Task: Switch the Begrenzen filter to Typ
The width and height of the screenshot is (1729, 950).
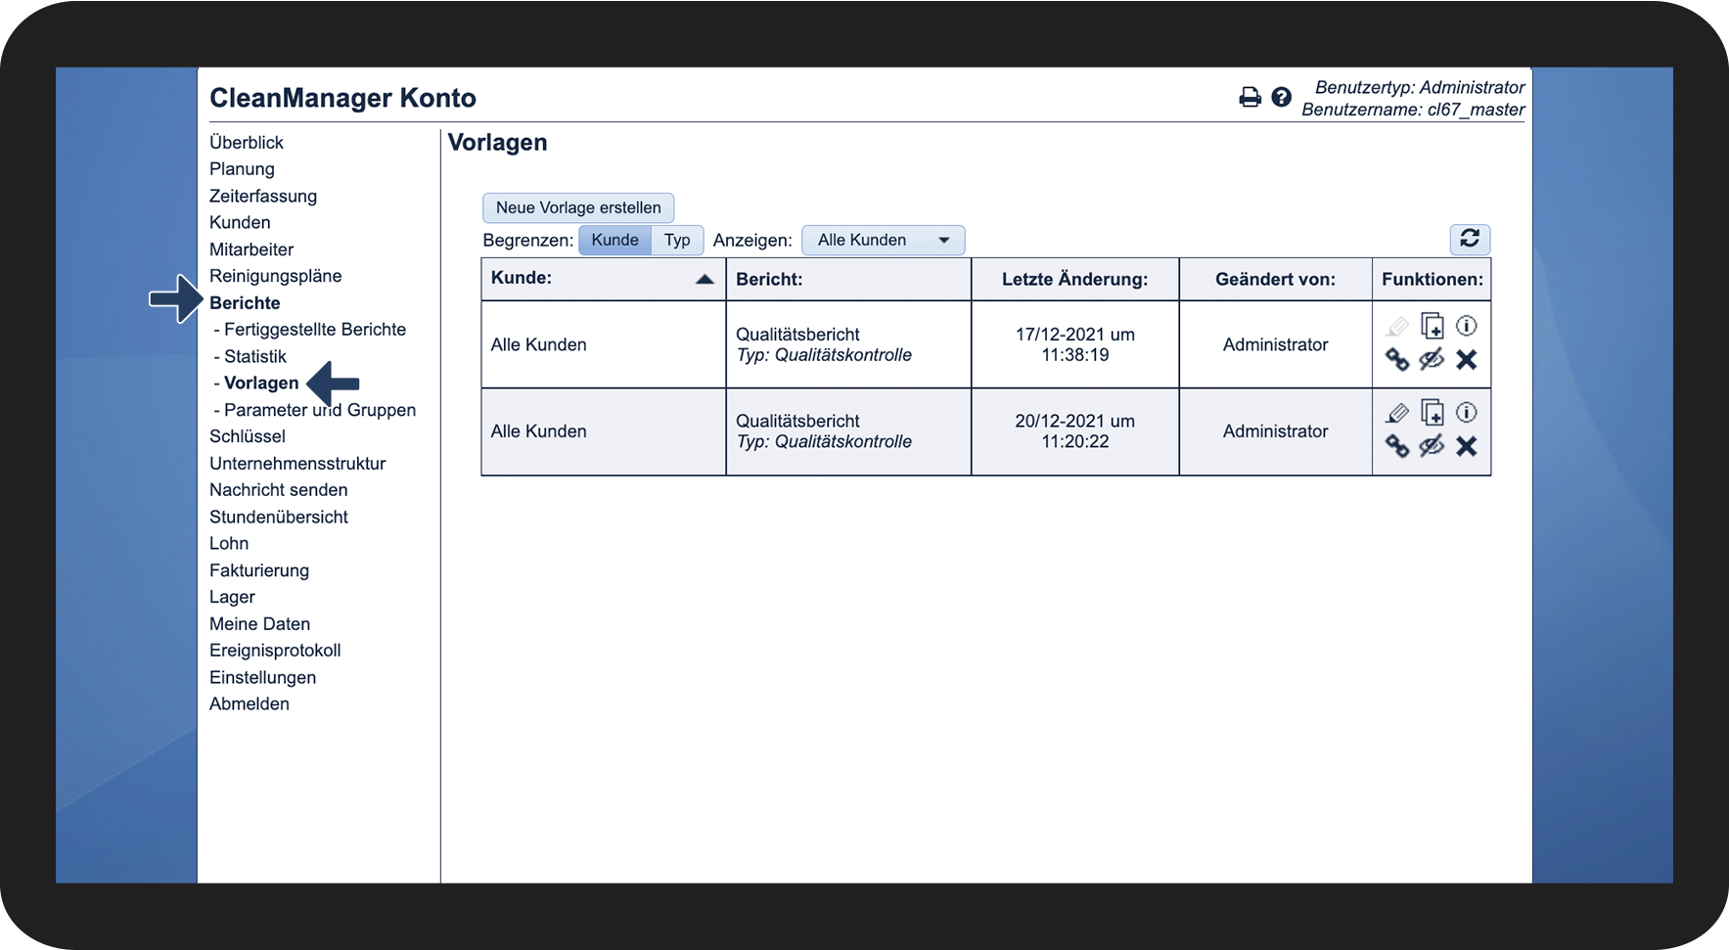Action: point(677,240)
